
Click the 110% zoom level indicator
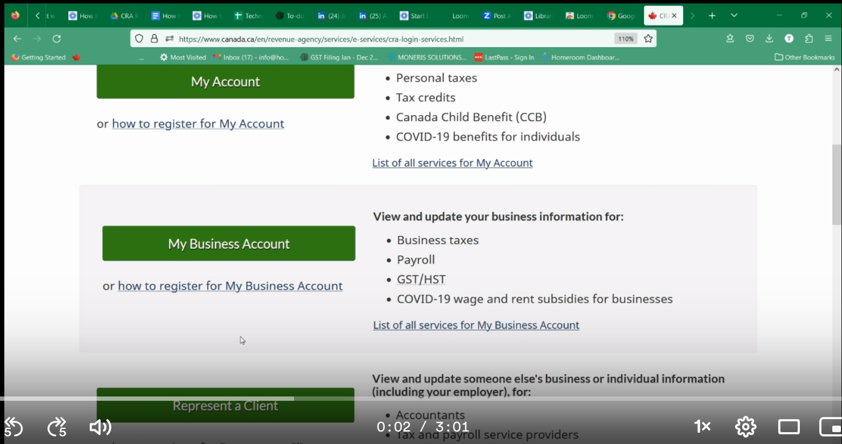(626, 39)
